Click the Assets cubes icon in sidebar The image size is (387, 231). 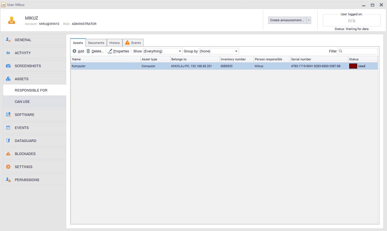[x=8, y=79]
